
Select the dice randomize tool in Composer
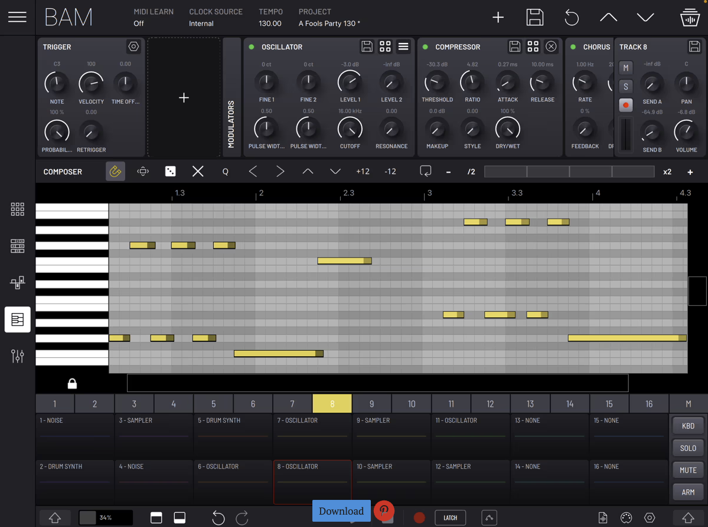170,172
